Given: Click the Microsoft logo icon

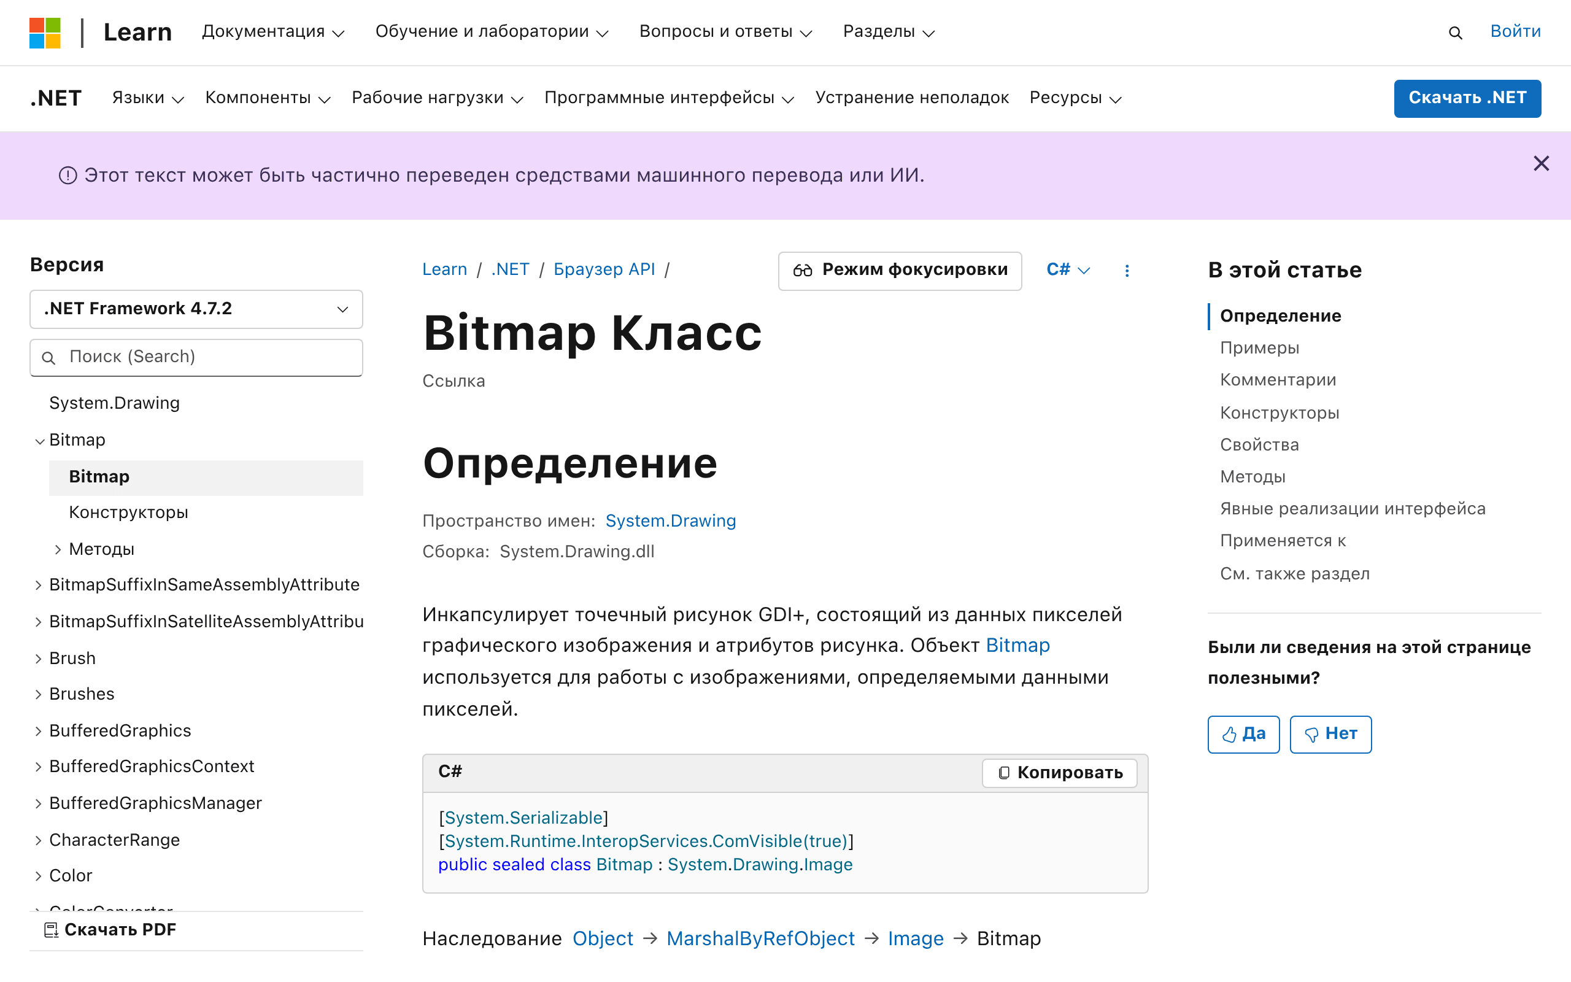Looking at the screenshot, I should [x=45, y=33].
